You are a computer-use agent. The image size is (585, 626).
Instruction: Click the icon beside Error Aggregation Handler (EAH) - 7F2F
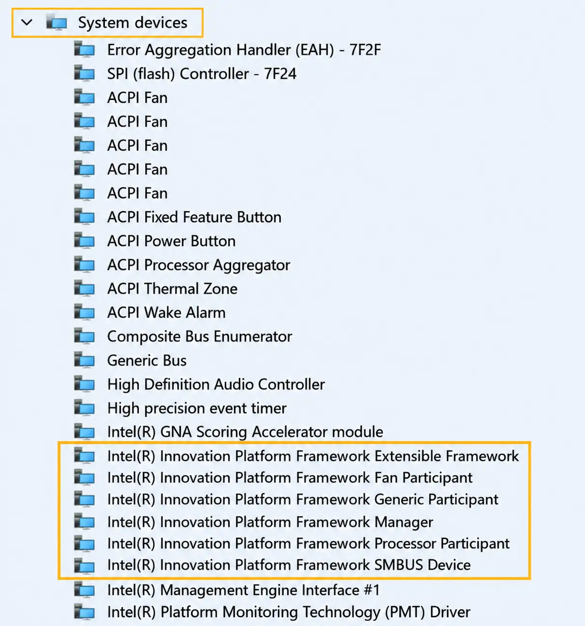84,49
